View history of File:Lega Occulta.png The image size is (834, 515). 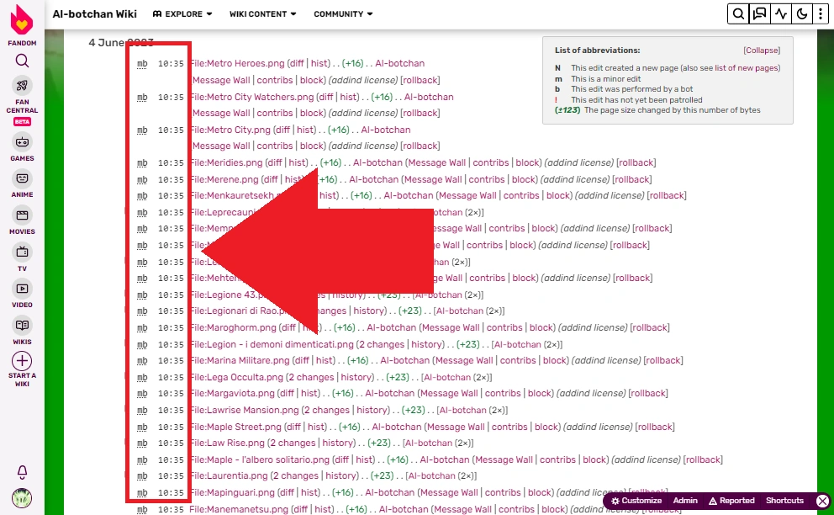pyautogui.click(x=357, y=377)
